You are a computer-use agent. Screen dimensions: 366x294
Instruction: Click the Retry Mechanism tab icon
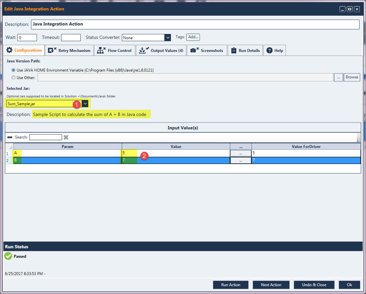tap(52, 50)
